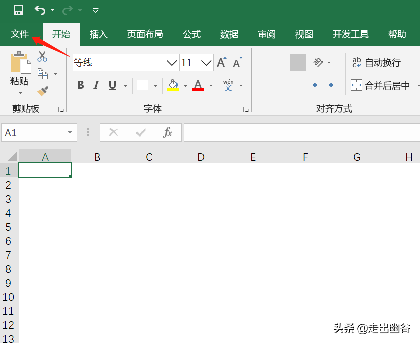Expand the Borders options arrow
420x343 pixels.
click(x=155, y=86)
